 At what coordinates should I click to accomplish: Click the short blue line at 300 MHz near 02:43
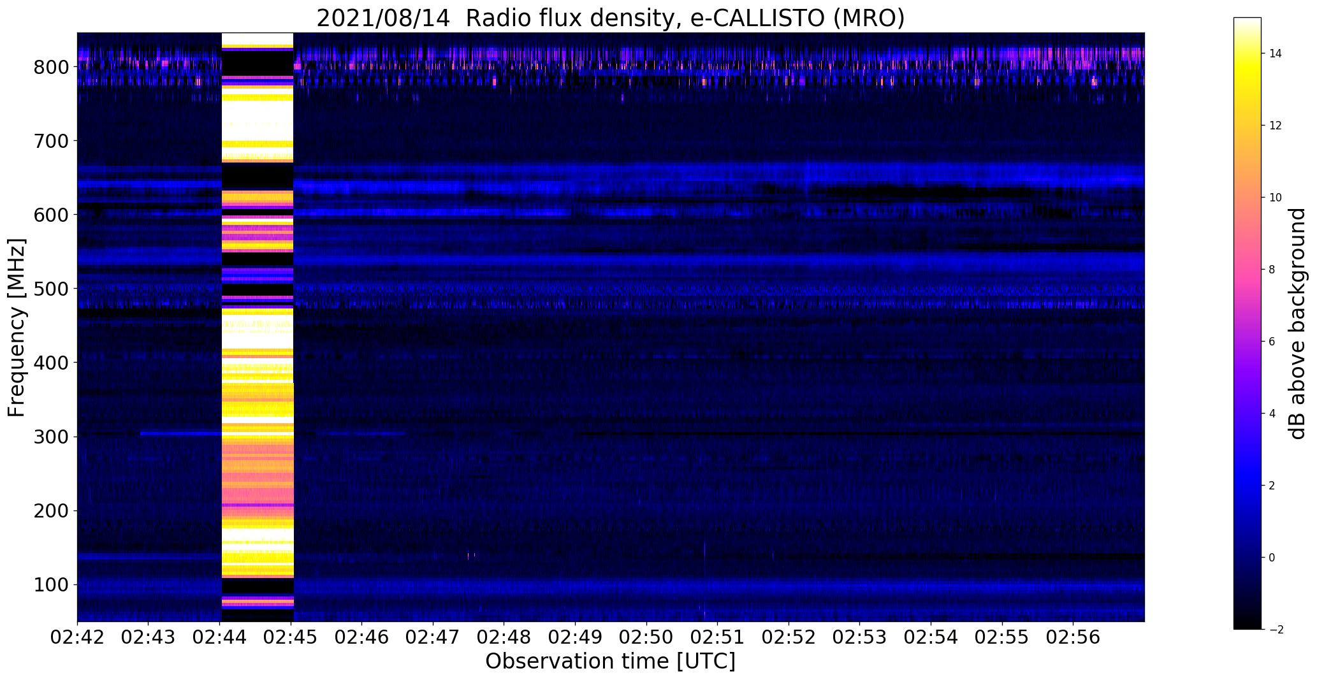pos(181,433)
